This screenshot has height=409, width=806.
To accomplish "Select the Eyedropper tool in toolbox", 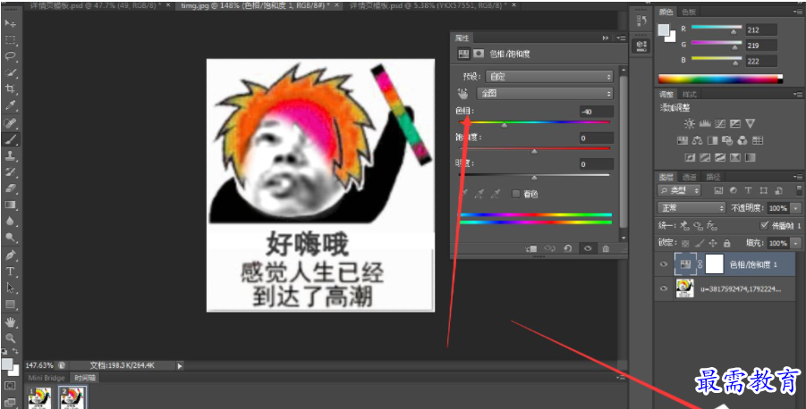I will point(10,105).
